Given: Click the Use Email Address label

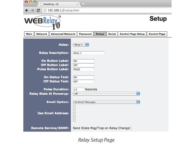Looking at the screenshot, I should [53, 113].
